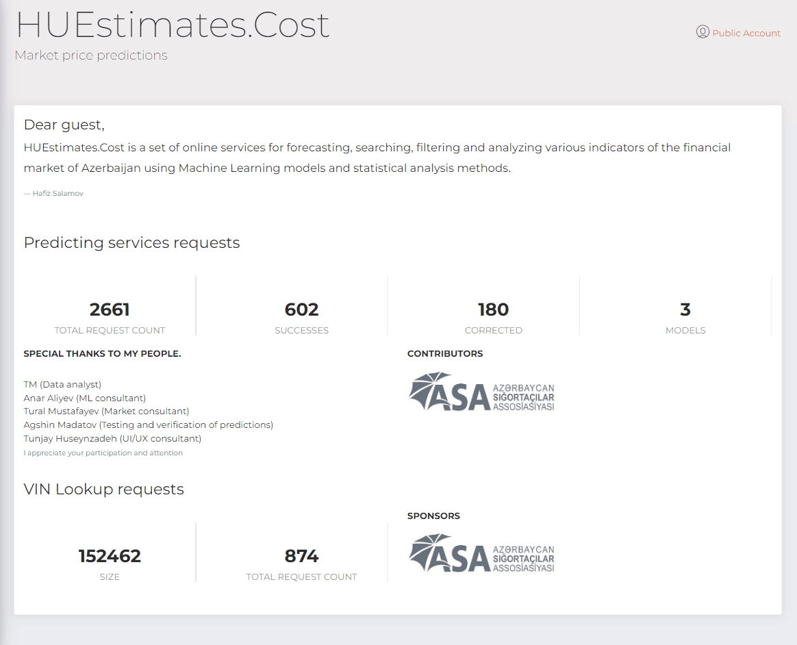Viewport: 797px width, 645px height.
Task: Click the CORRECTED label
Action: [494, 331]
